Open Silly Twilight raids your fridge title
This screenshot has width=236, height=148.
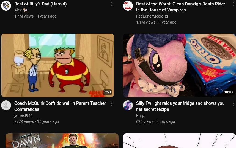[180, 106]
